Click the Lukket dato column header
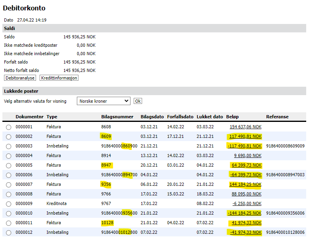This screenshot has height=237, width=315. click(x=210, y=117)
